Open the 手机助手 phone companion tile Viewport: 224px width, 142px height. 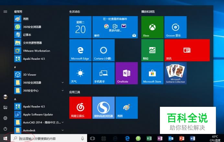click(104, 73)
